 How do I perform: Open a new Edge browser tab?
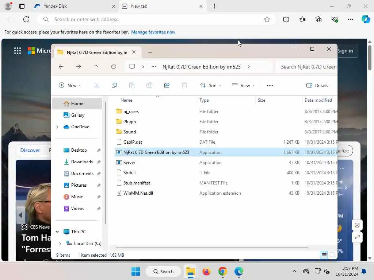click(x=214, y=6)
